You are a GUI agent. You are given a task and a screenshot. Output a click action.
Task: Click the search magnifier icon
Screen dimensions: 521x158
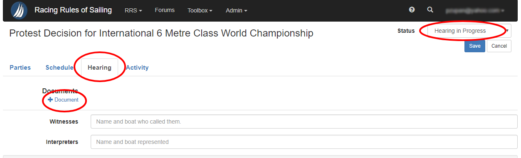tap(430, 10)
